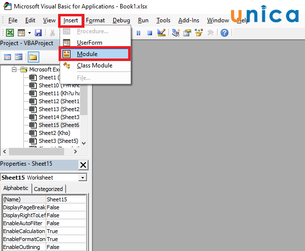Edit the (Name) value Sheet15

pos(66,199)
